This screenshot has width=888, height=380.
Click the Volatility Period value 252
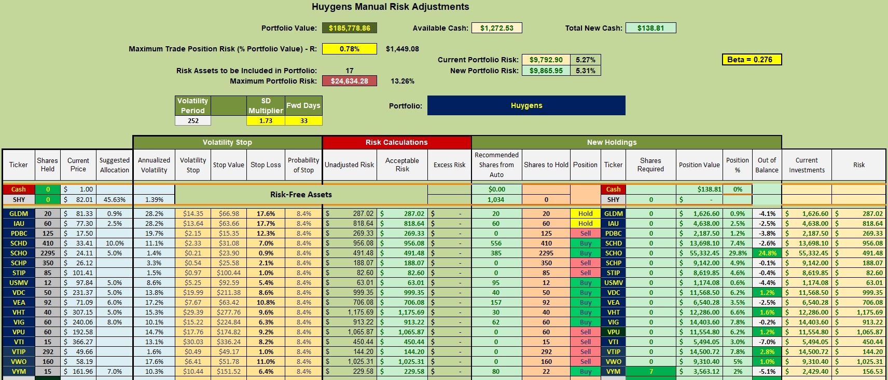pos(193,120)
